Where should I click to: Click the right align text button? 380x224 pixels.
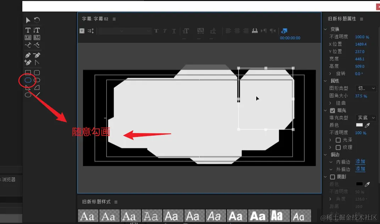pyautogui.click(x=246, y=31)
